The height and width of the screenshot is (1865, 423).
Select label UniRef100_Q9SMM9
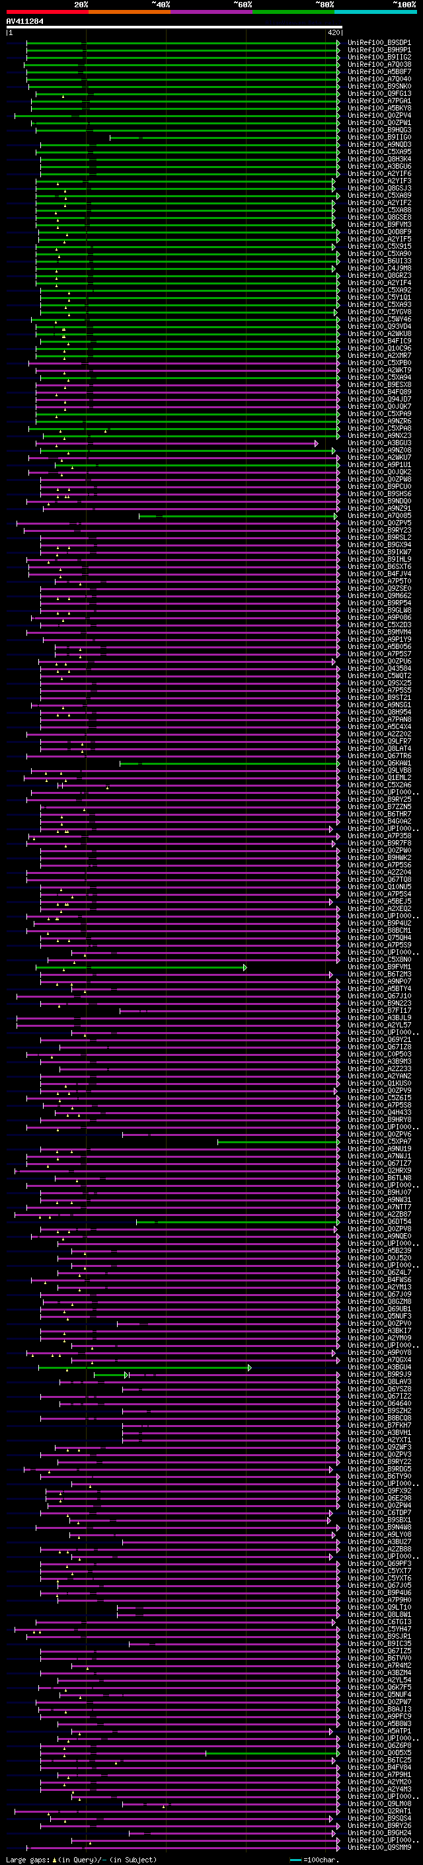coord(379,1848)
